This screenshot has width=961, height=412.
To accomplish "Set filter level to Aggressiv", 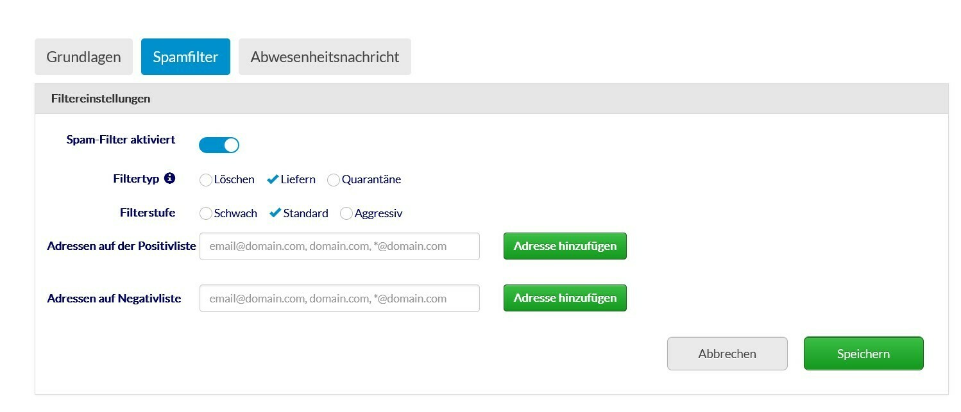I will pyautogui.click(x=346, y=213).
